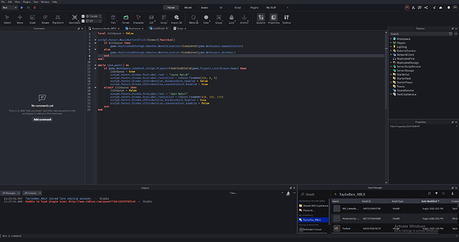Switch to the RunControl script tab
This screenshot has height=242, width=459.
(134, 29)
